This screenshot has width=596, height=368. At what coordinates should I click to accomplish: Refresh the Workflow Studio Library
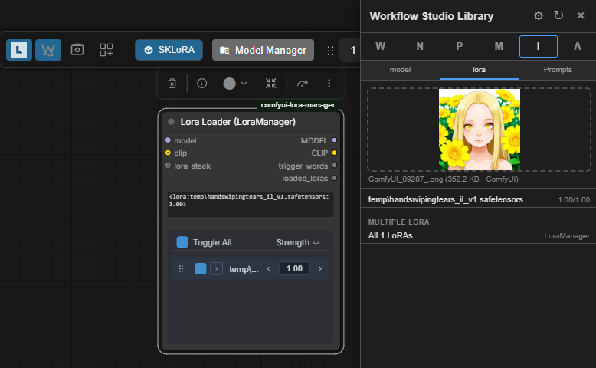[558, 15]
